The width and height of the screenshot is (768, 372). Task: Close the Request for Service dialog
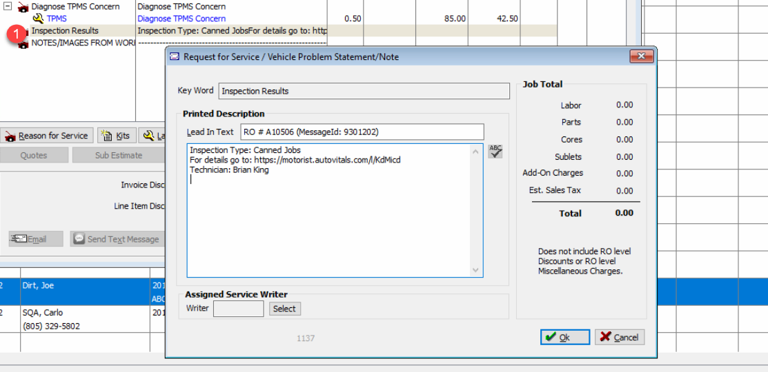point(642,56)
